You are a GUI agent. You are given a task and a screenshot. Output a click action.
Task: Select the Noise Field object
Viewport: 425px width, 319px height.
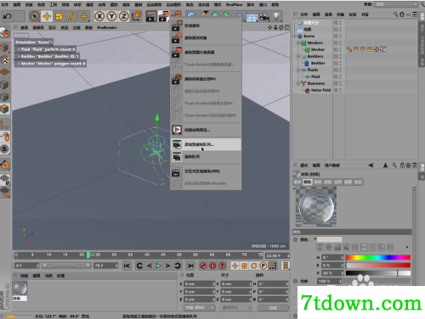(x=320, y=90)
